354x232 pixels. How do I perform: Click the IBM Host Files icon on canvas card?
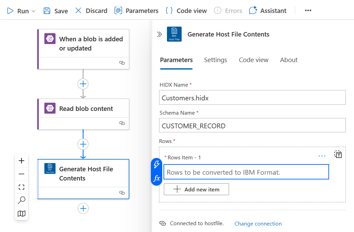[x=50, y=169]
